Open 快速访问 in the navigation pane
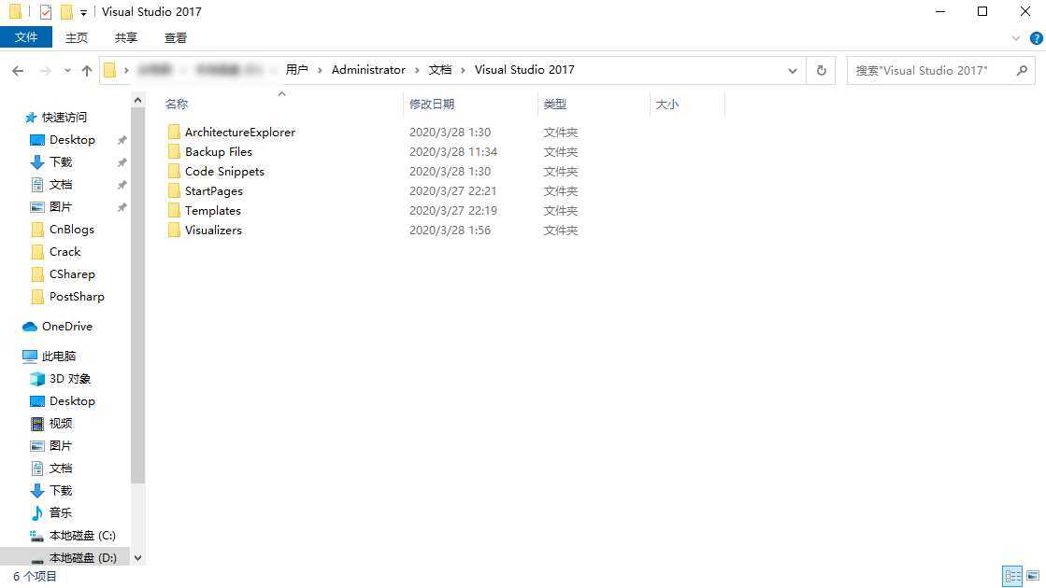The image size is (1046, 588). [64, 118]
